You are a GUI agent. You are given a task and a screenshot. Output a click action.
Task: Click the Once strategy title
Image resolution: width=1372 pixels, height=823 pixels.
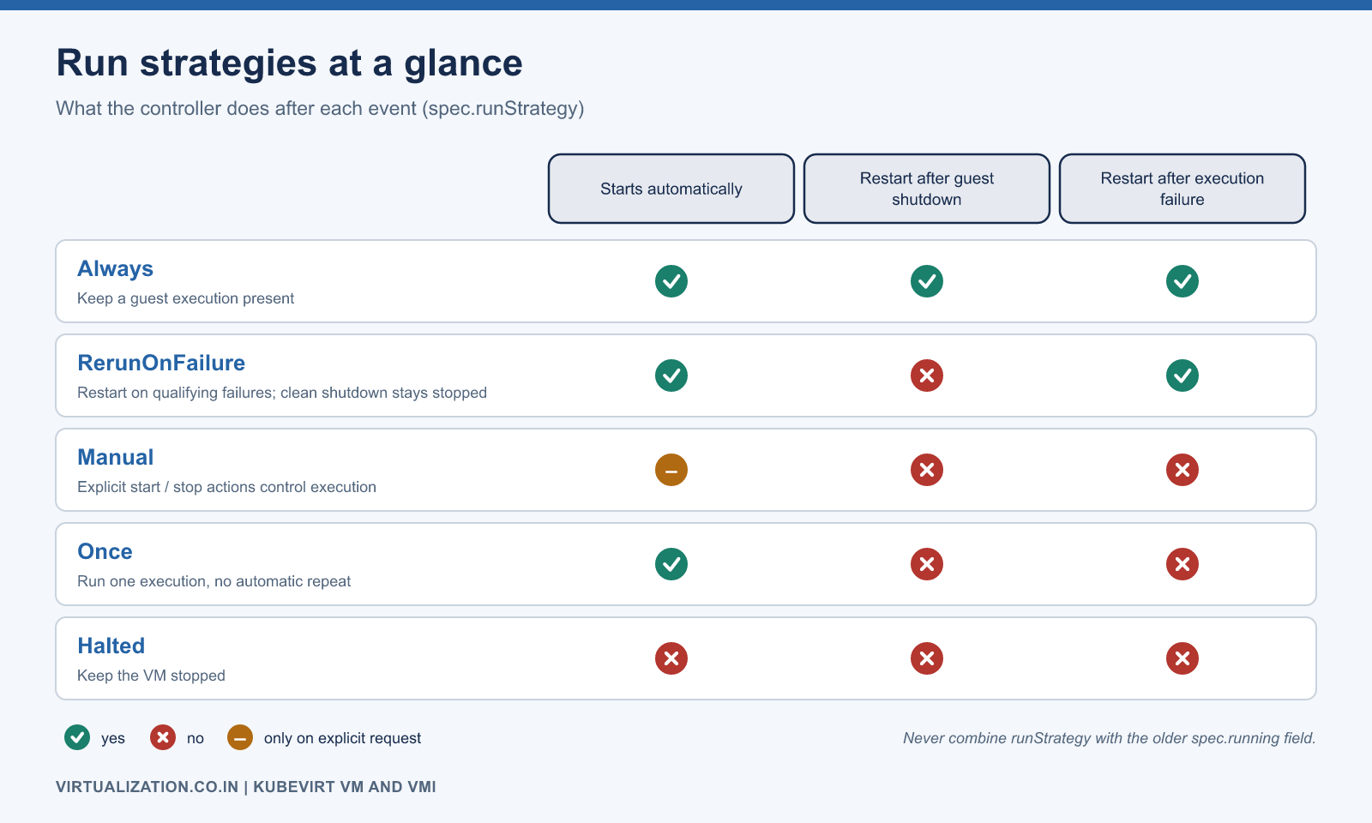click(x=105, y=552)
